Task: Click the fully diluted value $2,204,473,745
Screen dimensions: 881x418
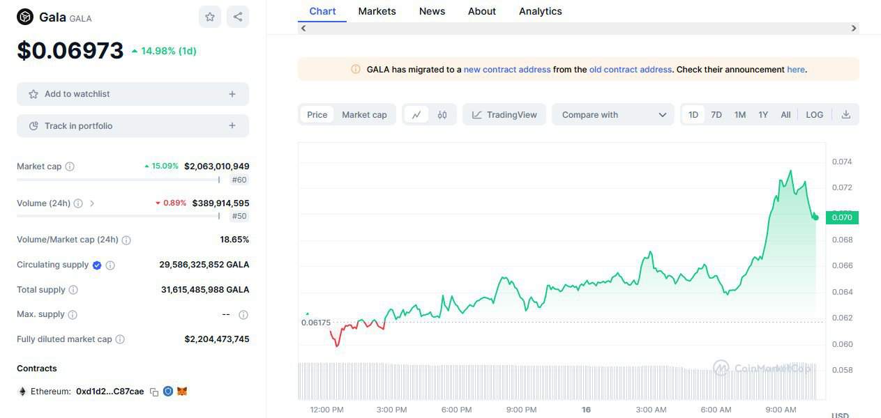Action: pos(216,339)
